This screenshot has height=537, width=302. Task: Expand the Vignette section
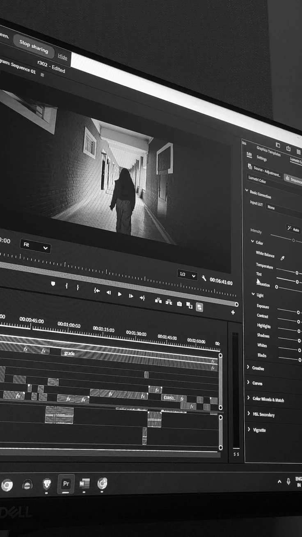(249, 429)
